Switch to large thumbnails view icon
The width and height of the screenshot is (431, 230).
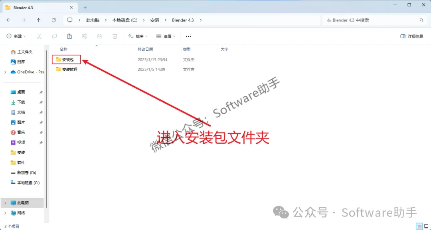click(x=426, y=226)
